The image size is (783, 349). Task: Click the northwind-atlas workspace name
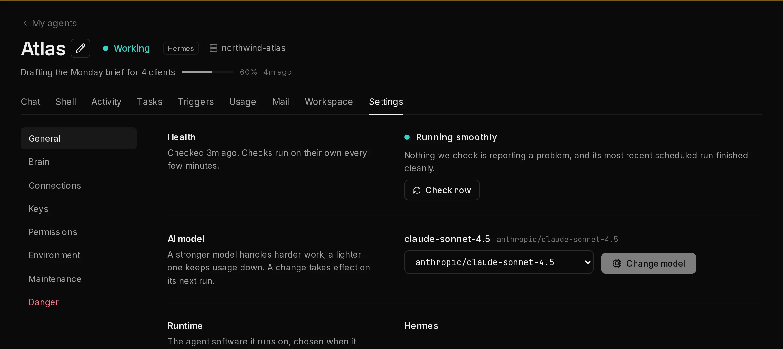(x=253, y=48)
